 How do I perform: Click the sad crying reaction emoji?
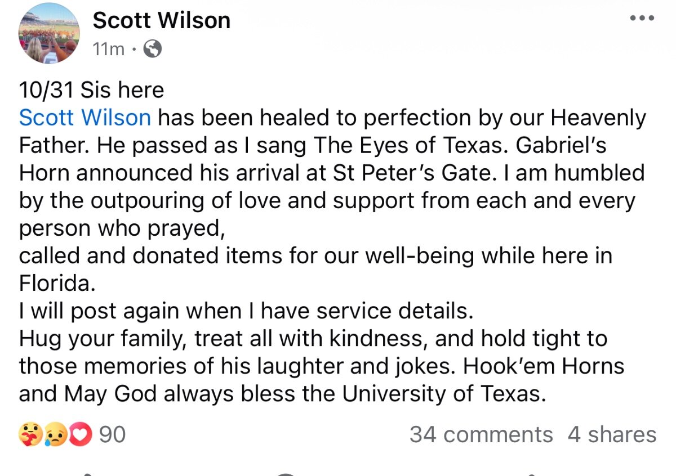pyautogui.click(x=55, y=435)
